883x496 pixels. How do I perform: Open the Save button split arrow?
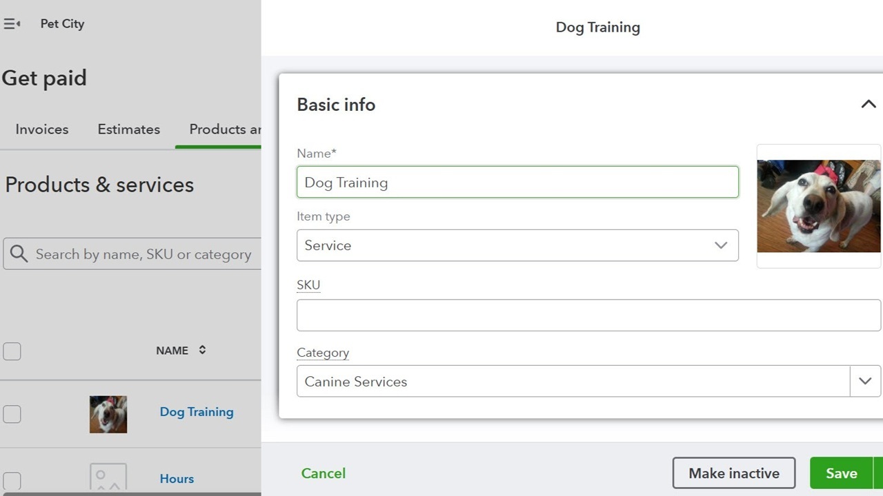pos(878,473)
